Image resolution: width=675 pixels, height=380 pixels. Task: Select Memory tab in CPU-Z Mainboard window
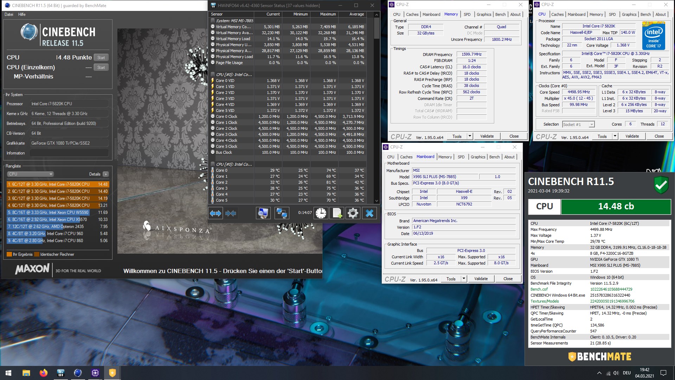[x=445, y=157]
